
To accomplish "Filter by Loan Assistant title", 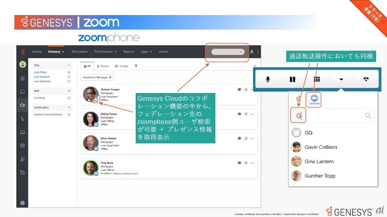I will 42,76.
